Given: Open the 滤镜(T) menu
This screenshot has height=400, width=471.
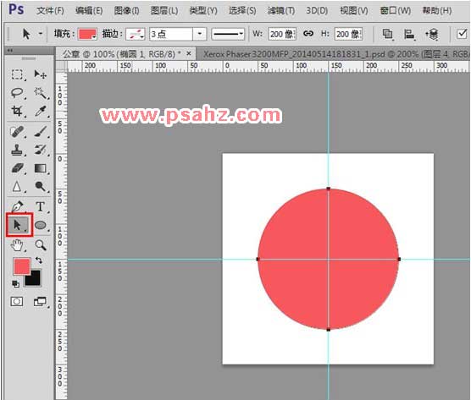Looking at the screenshot, I should point(281,11).
